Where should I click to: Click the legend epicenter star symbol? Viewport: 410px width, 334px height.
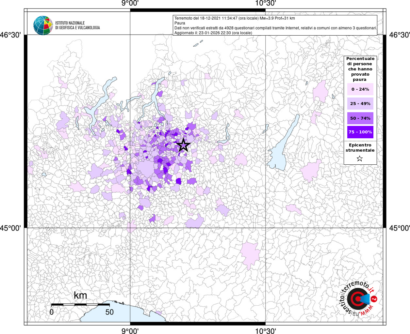click(360, 159)
